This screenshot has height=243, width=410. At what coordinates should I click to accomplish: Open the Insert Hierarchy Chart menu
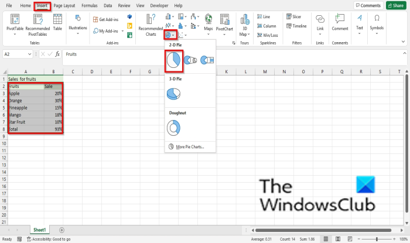[182, 17]
